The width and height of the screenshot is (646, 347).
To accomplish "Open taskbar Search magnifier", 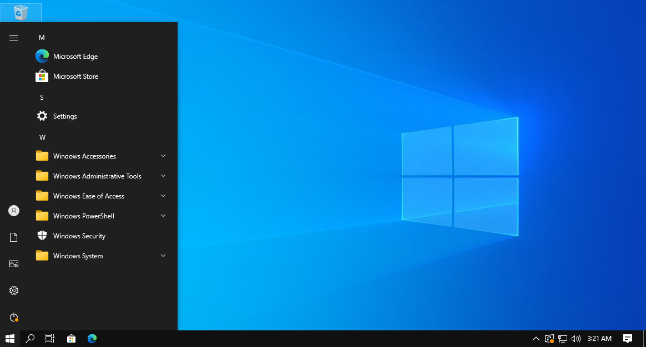I will [x=29, y=339].
